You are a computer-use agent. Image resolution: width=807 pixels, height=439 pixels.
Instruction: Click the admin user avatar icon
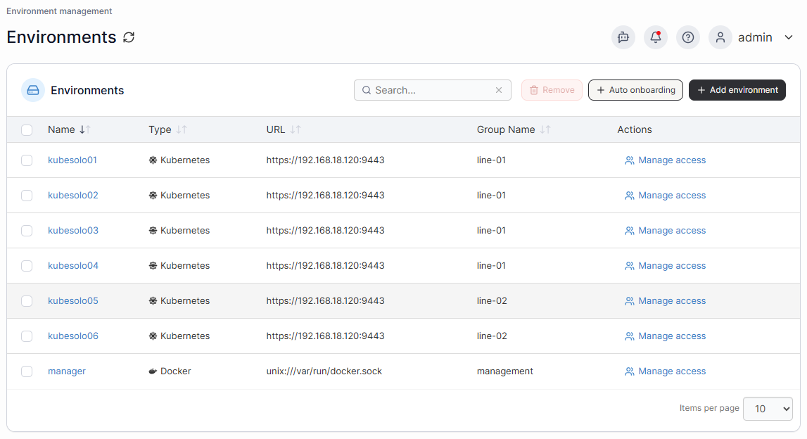tap(720, 37)
